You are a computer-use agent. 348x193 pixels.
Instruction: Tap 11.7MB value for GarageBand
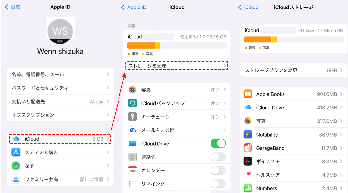point(329,148)
